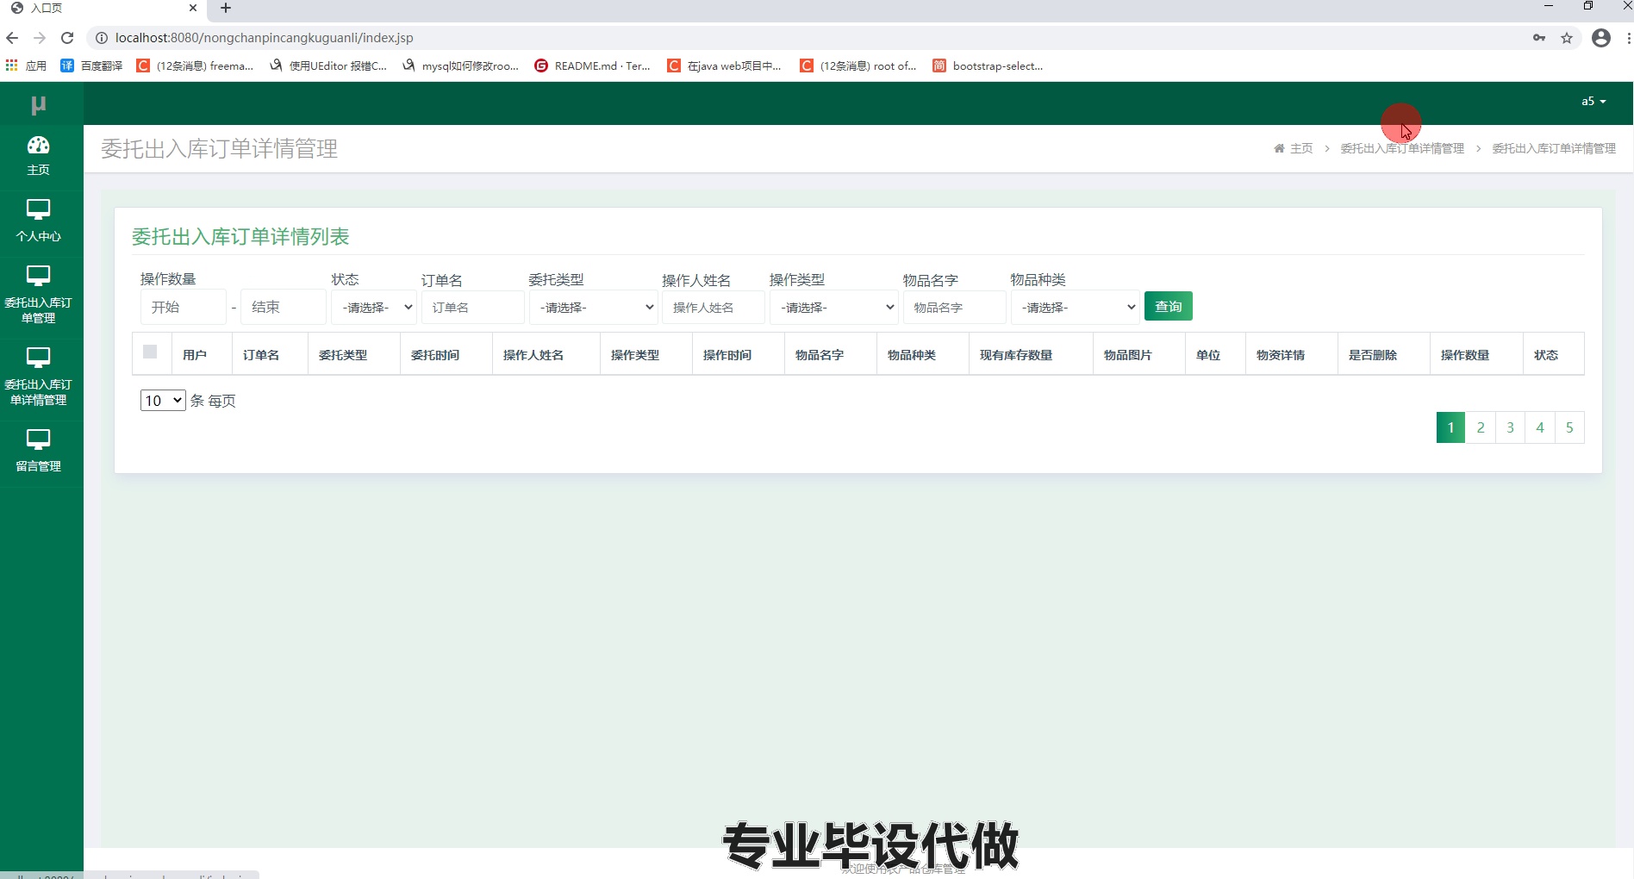Viewport: 1634px width, 879px height.
Task: Click the key icon in the address bar
Action: click(x=1539, y=38)
